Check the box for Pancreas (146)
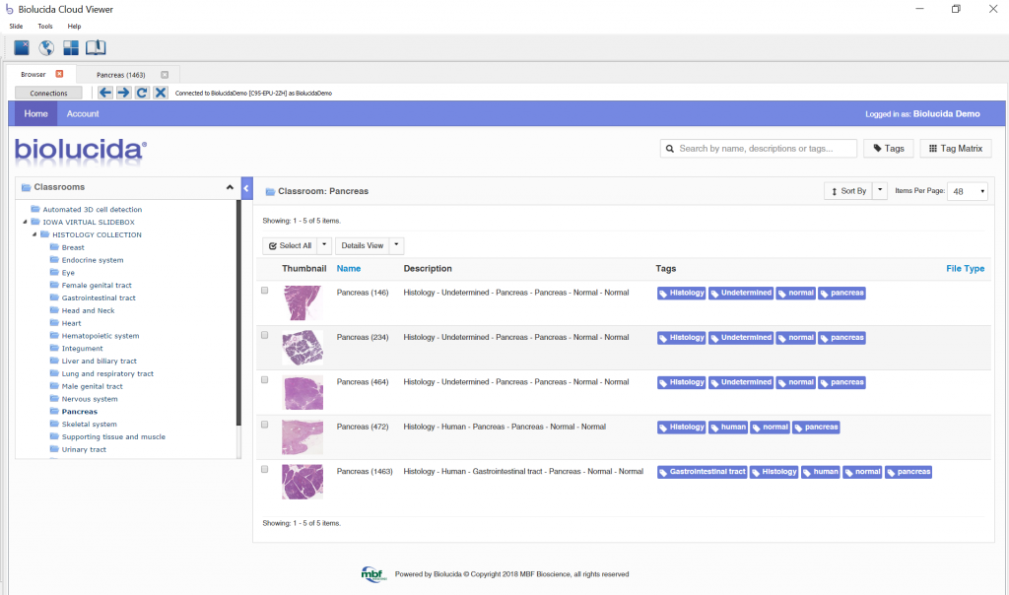This screenshot has height=595, width=1009. point(264,291)
